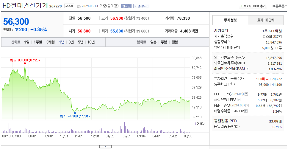Select the 3개월 line chart period
Screen dimensions: 288x149
[x=51, y=42]
